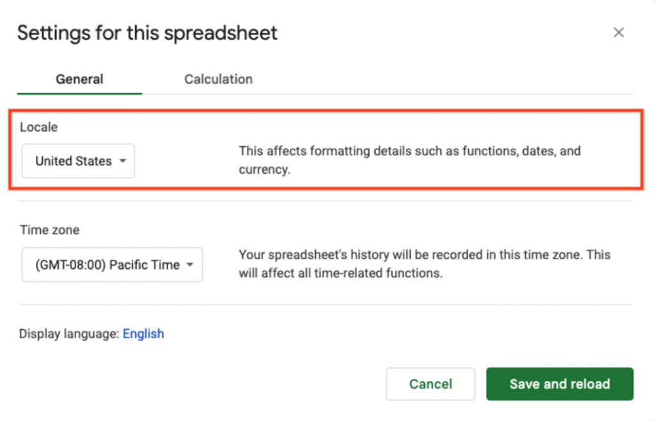Open the Pacific Time zone dropdown

[x=112, y=265]
